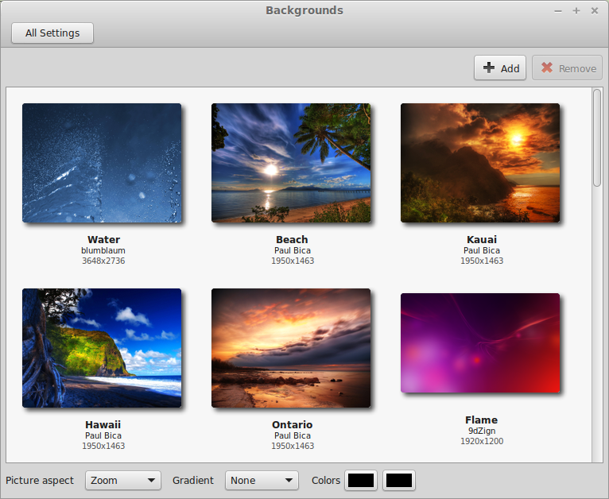Close the Backgrounds window
This screenshot has height=499, width=609.
point(595,11)
